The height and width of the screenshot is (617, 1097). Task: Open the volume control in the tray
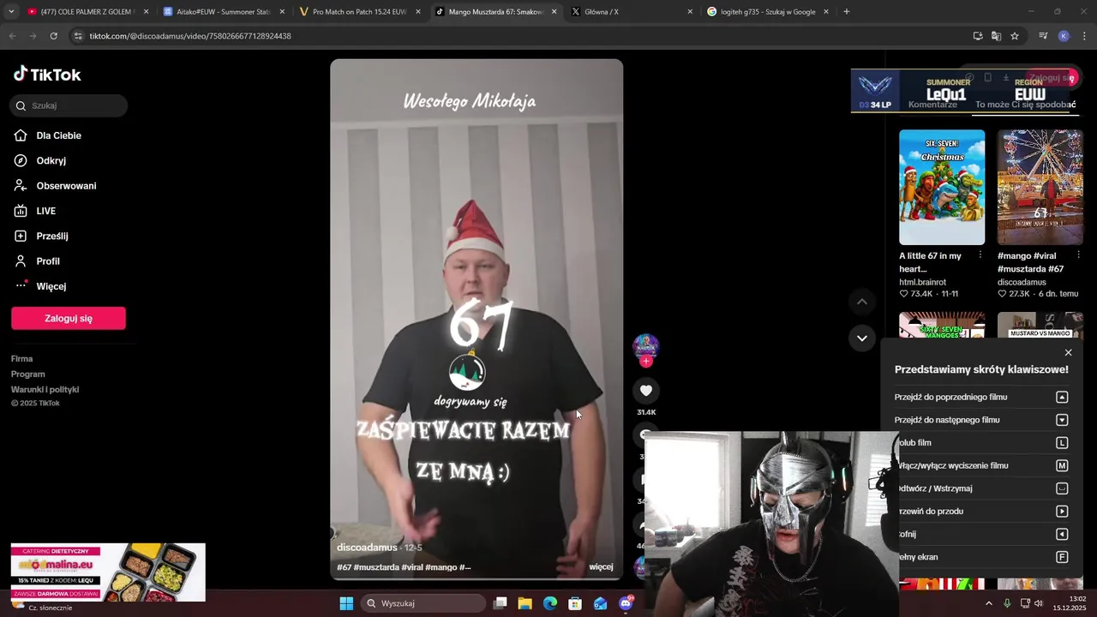[x=1039, y=603]
